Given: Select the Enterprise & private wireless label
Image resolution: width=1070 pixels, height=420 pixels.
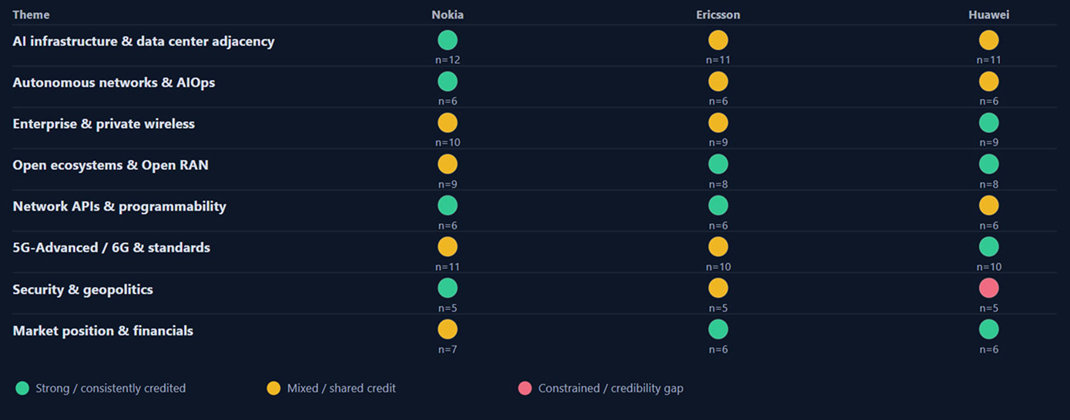Looking at the screenshot, I should pos(104,124).
